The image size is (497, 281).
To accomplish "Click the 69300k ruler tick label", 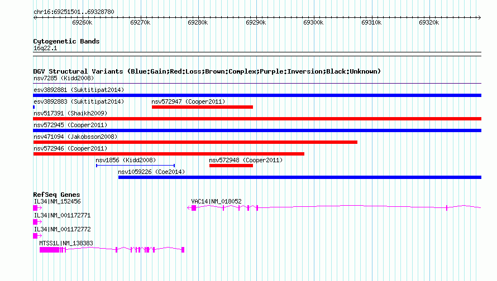I will [x=313, y=23].
